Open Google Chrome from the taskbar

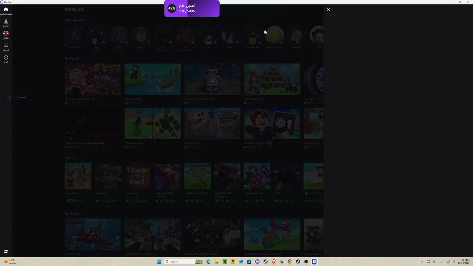click(290, 262)
